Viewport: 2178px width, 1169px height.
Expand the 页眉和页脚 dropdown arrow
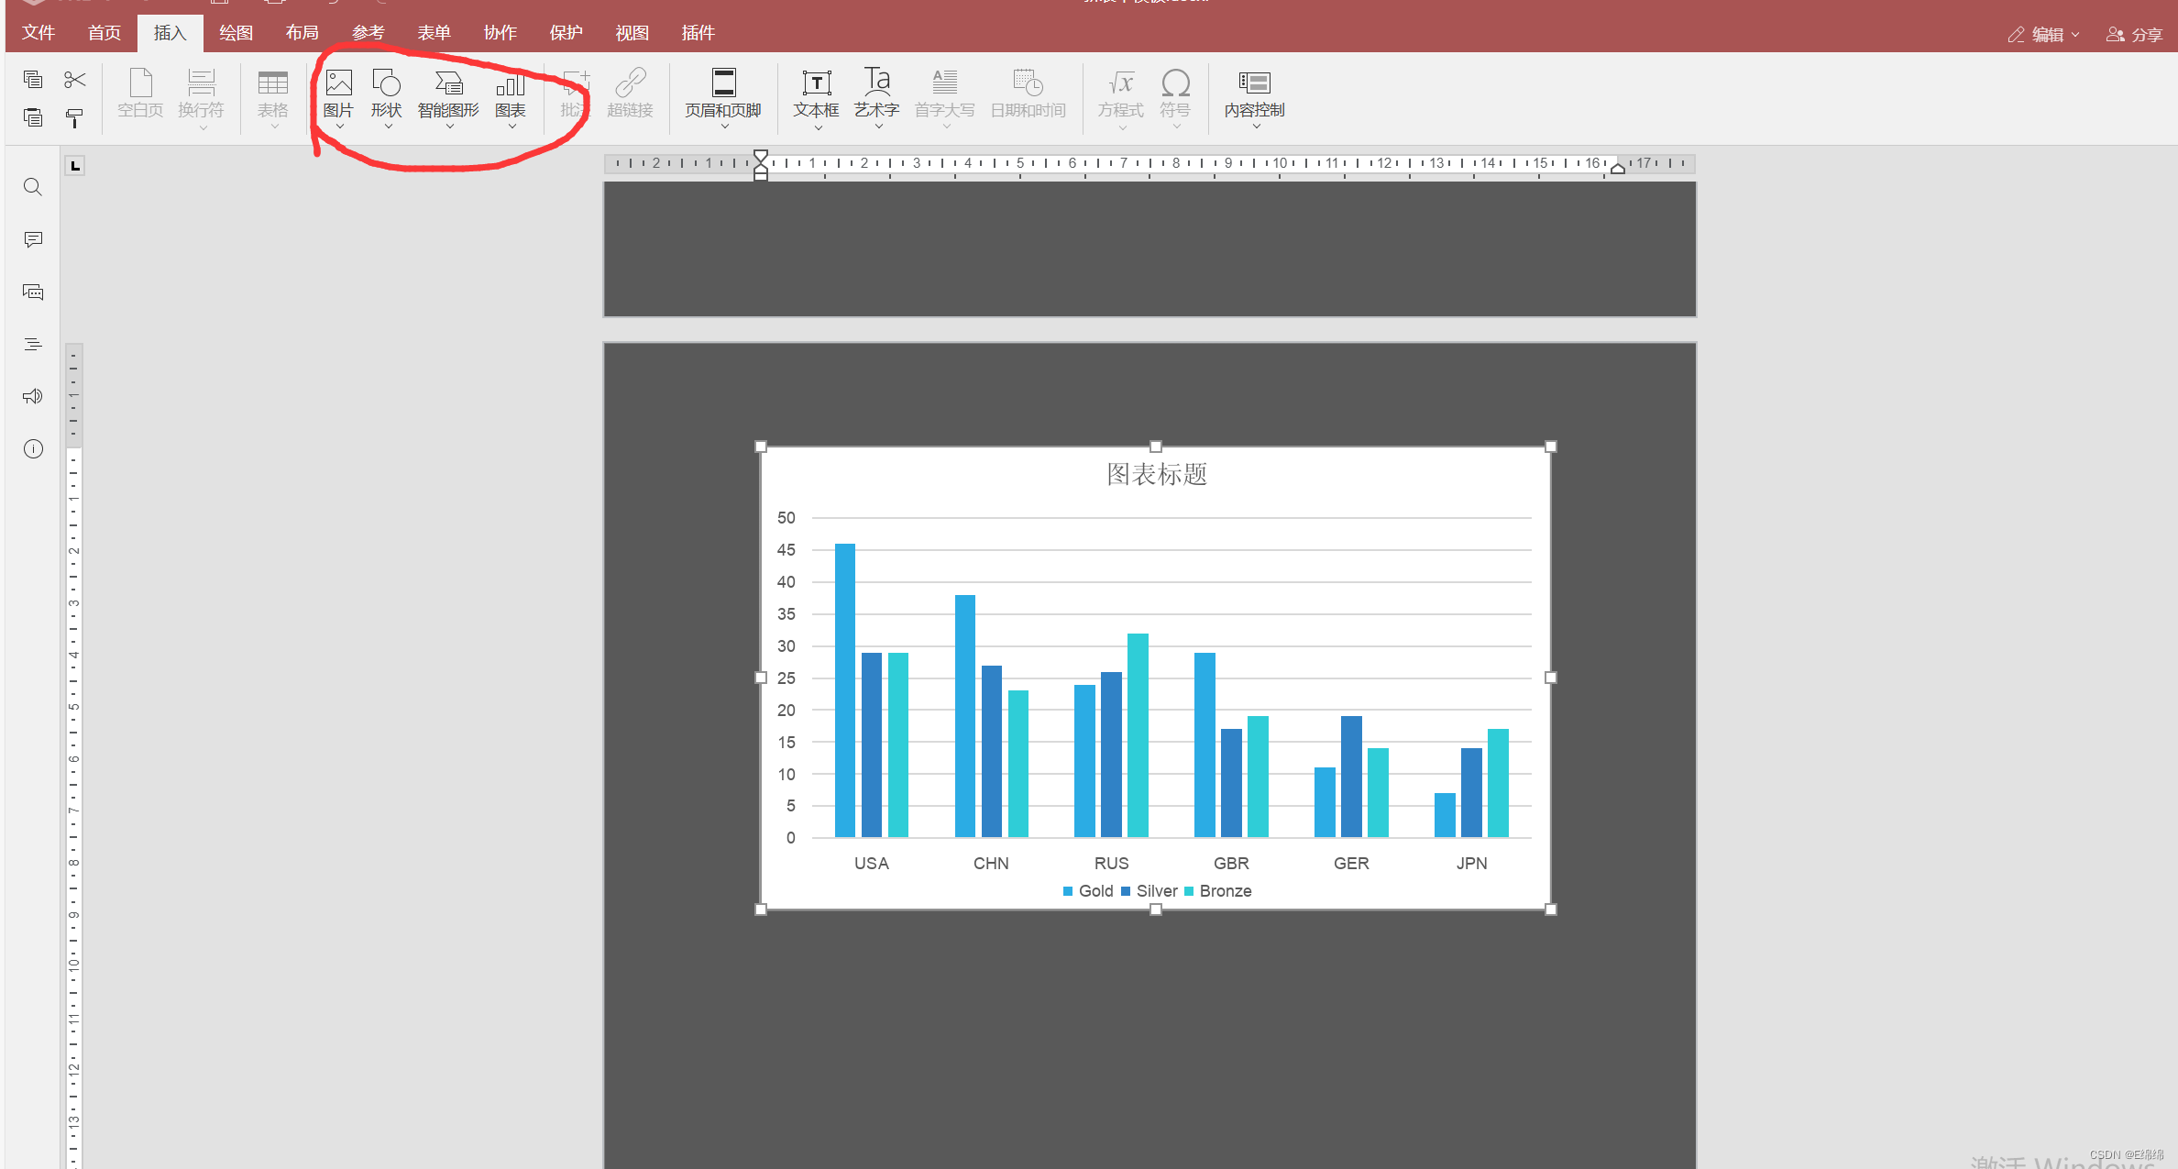(x=724, y=127)
